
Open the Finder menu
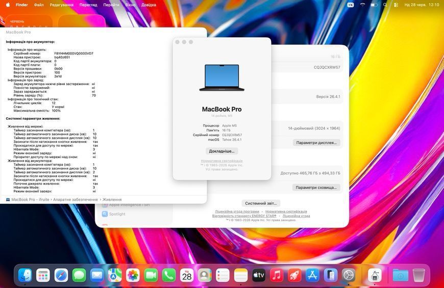[x=22, y=5]
